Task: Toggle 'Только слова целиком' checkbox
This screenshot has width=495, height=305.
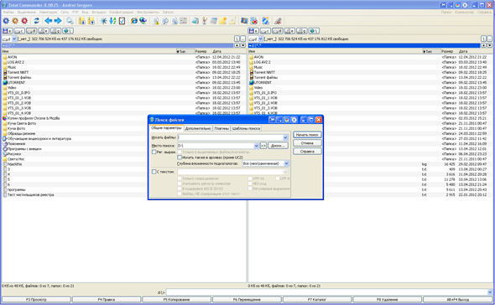Action: [x=180, y=178]
